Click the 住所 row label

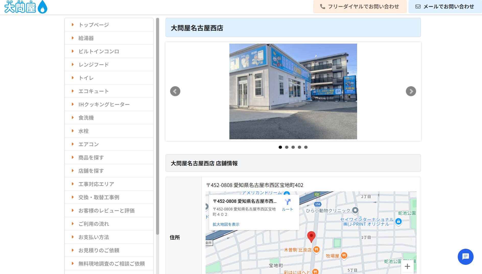click(x=175, y=238)
